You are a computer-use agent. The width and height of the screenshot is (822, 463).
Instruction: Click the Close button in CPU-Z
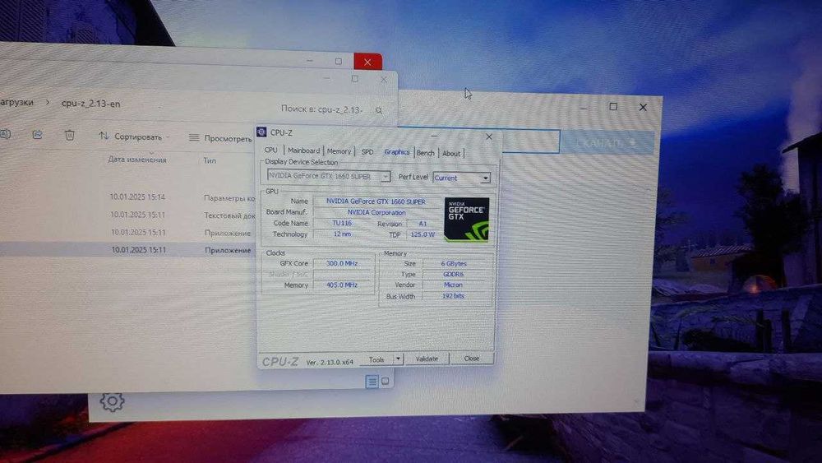(x=472, y=358)
